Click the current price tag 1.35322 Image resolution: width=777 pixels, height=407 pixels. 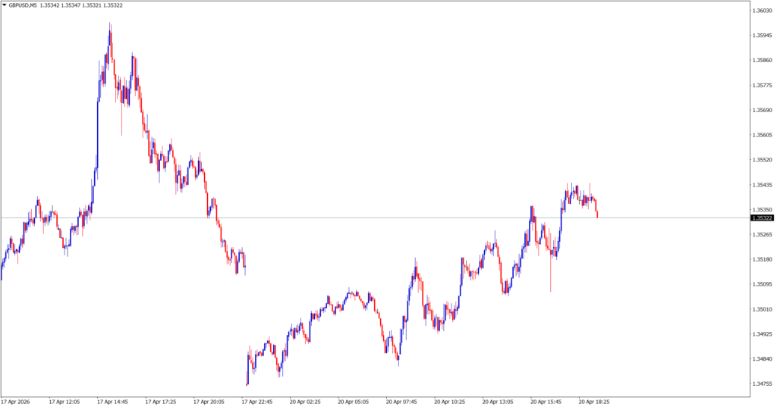point(763,218)
